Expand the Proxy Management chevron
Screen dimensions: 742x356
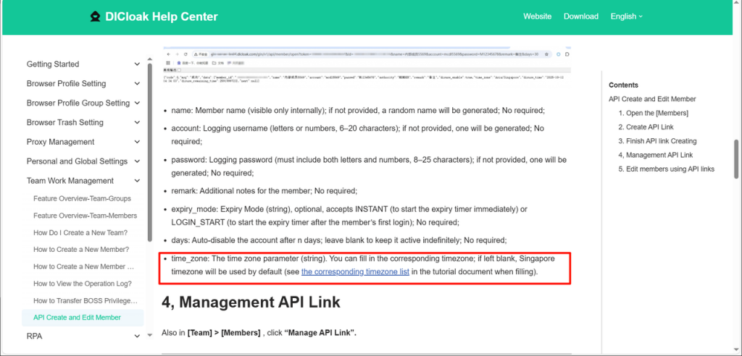(137, 143)
